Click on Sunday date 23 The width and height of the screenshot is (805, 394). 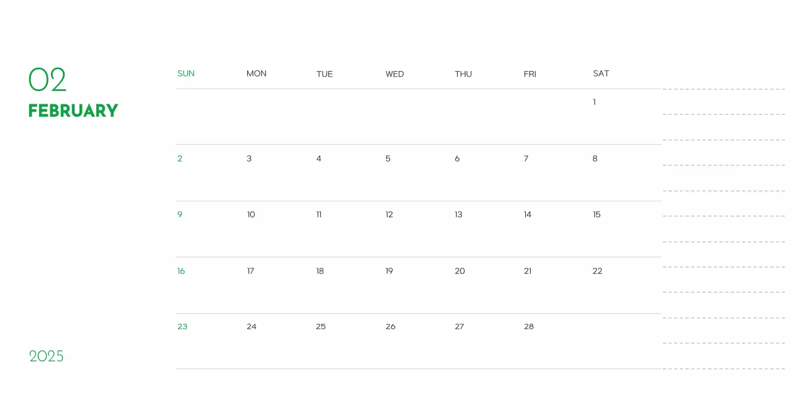tap(182, 327)
